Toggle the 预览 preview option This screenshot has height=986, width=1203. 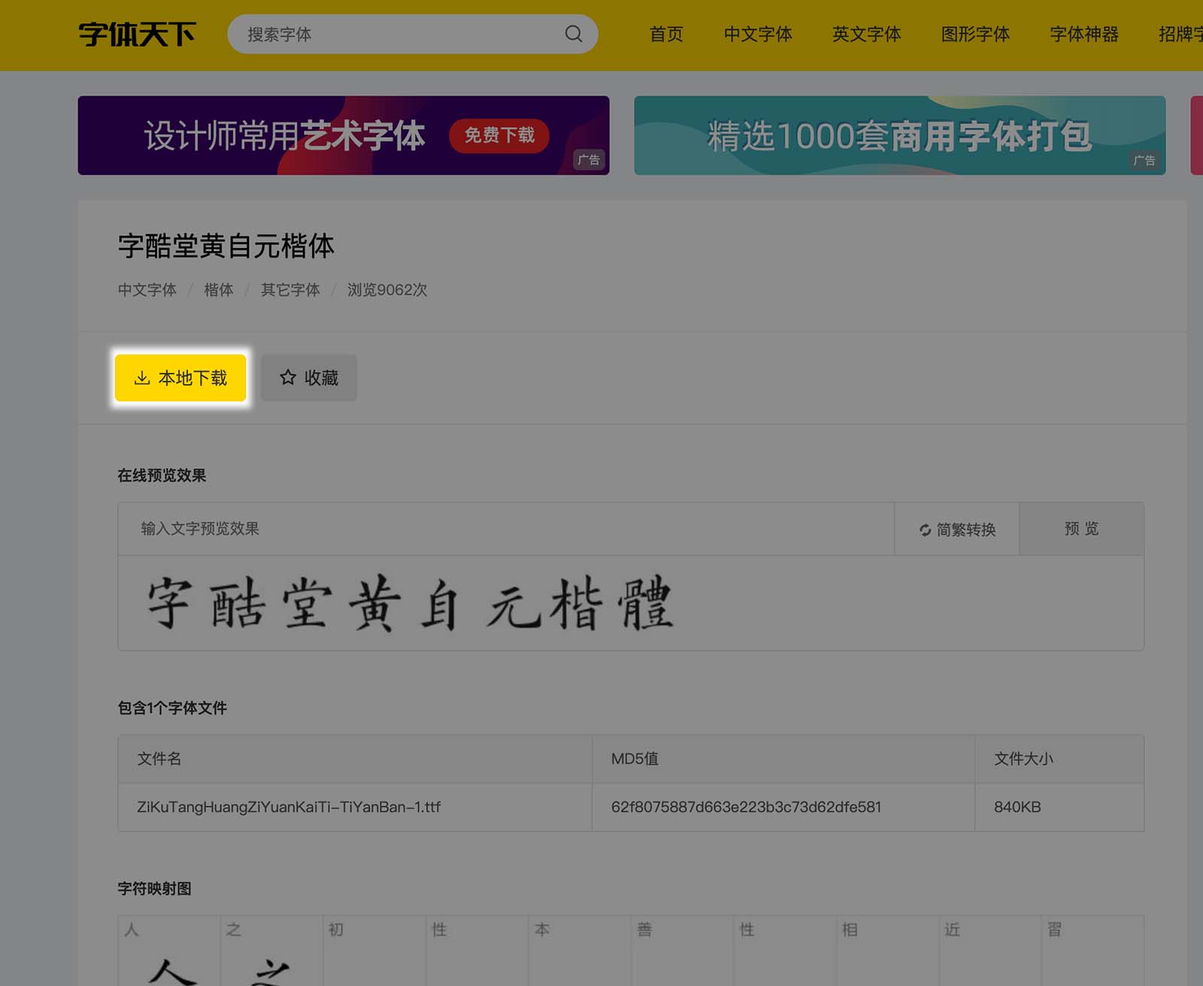click(x=1081, y=529)
